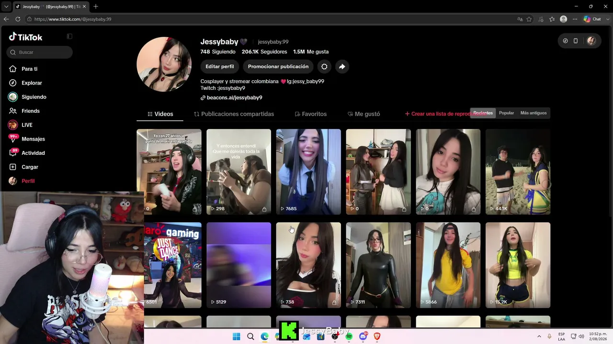Image resolution: width=613 pixels, height=344 pixels.
Task: Open the video with 44.1K views
Action: pos(518,172)
